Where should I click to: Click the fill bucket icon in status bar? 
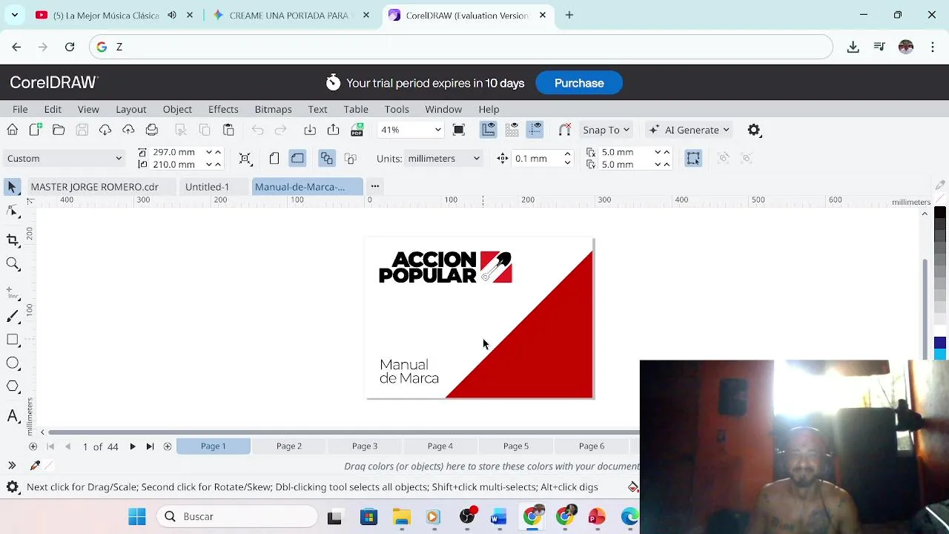(632, 487)
